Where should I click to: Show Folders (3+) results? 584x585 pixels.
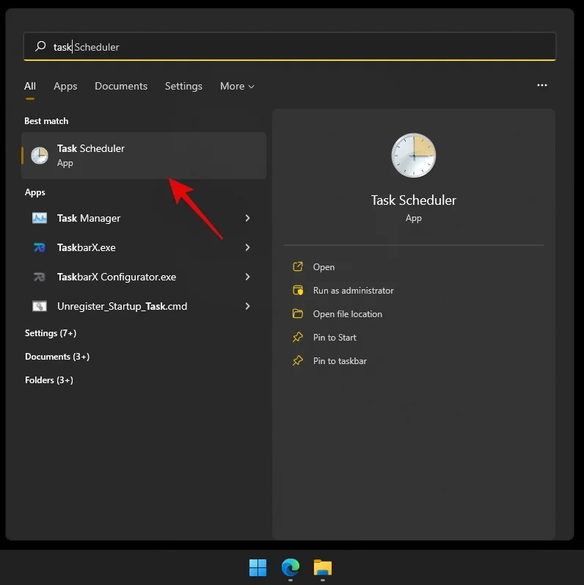tap(49, 380)
